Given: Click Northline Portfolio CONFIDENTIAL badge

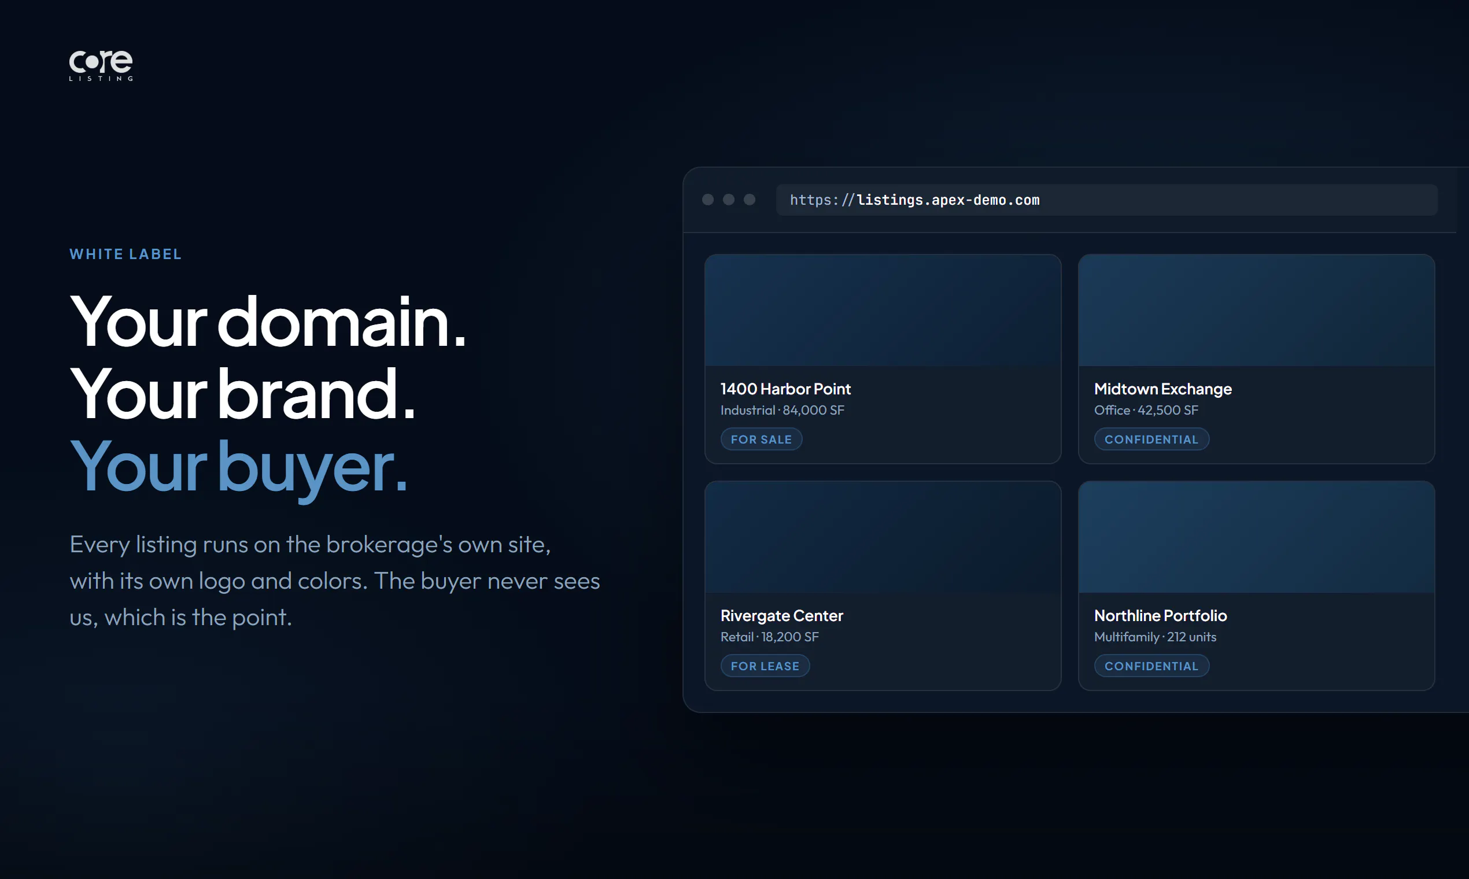Looking at the screenshot, I should pos(1151,666).
